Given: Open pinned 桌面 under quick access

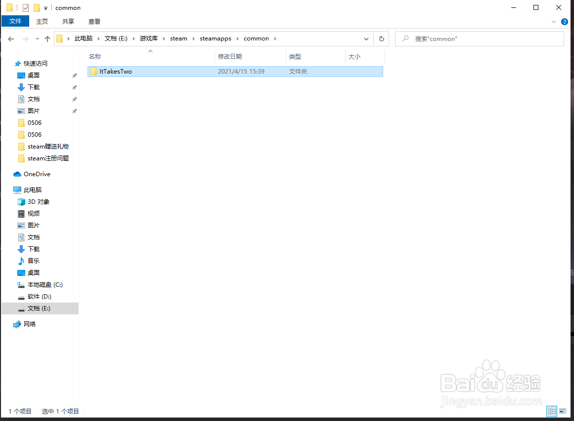Looking at the screenshot, I should [33, 76].
